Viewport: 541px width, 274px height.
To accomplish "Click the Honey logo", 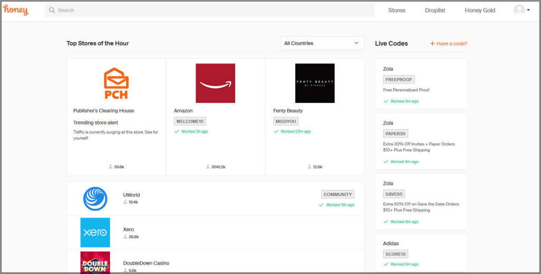I will pos(16,10).
